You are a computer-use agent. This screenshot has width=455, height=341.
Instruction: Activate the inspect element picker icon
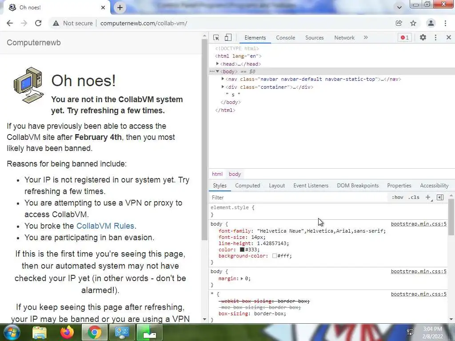point(216,37)
